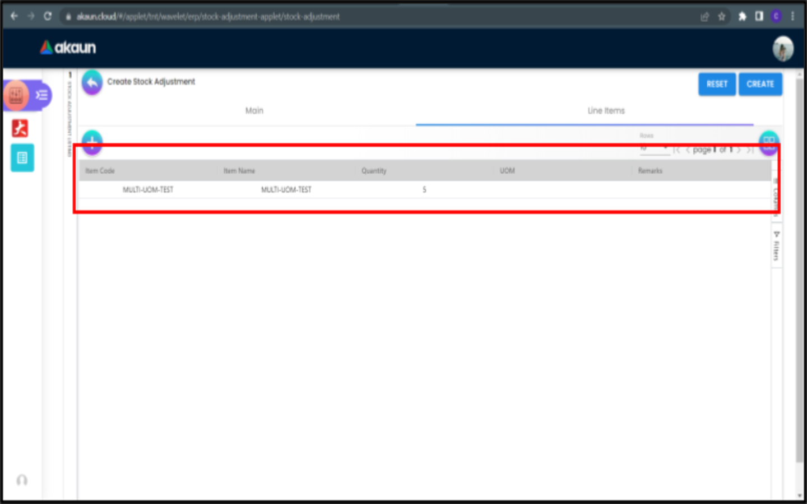The height and width of the screenshot is (504, 807).
Task: Go forward in the browser
Action: tap(31, 16)
